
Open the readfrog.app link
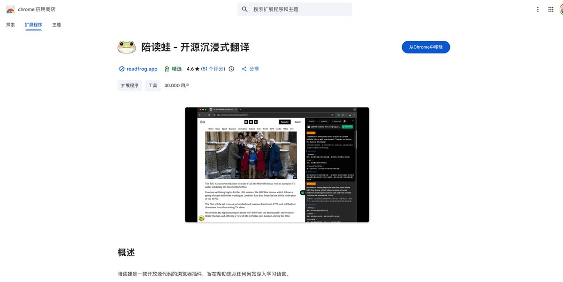tap(142, 69)
